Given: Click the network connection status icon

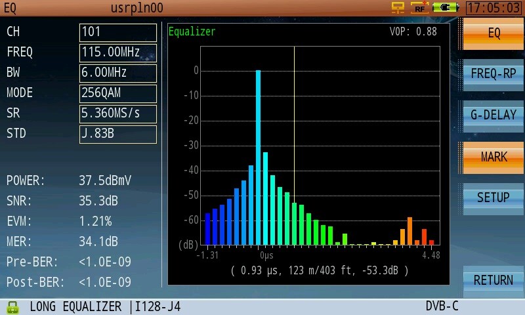Looking at the screenshot, I should pos(398,8).
